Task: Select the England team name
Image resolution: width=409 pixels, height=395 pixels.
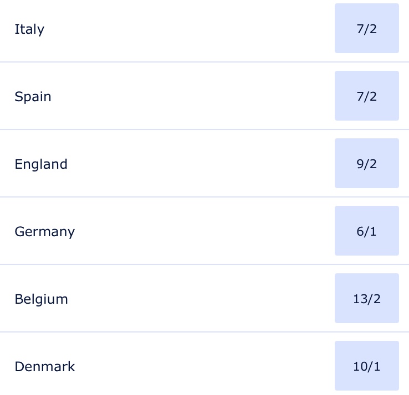Action: coord(41,164)
